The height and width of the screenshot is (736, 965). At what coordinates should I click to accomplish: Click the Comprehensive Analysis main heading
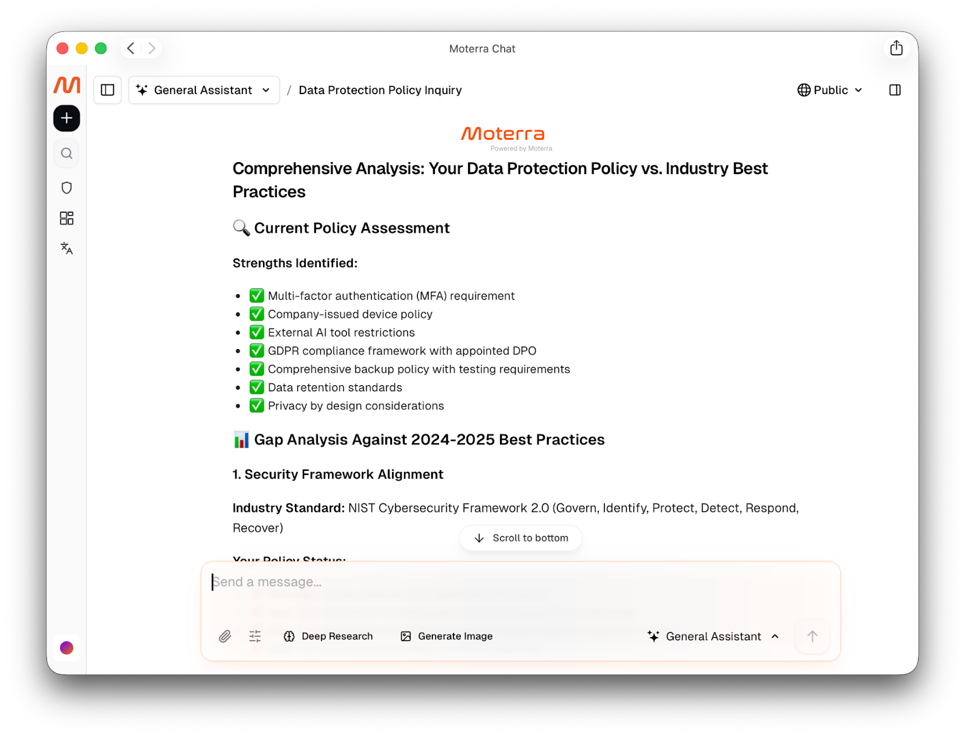pos(501,180)
